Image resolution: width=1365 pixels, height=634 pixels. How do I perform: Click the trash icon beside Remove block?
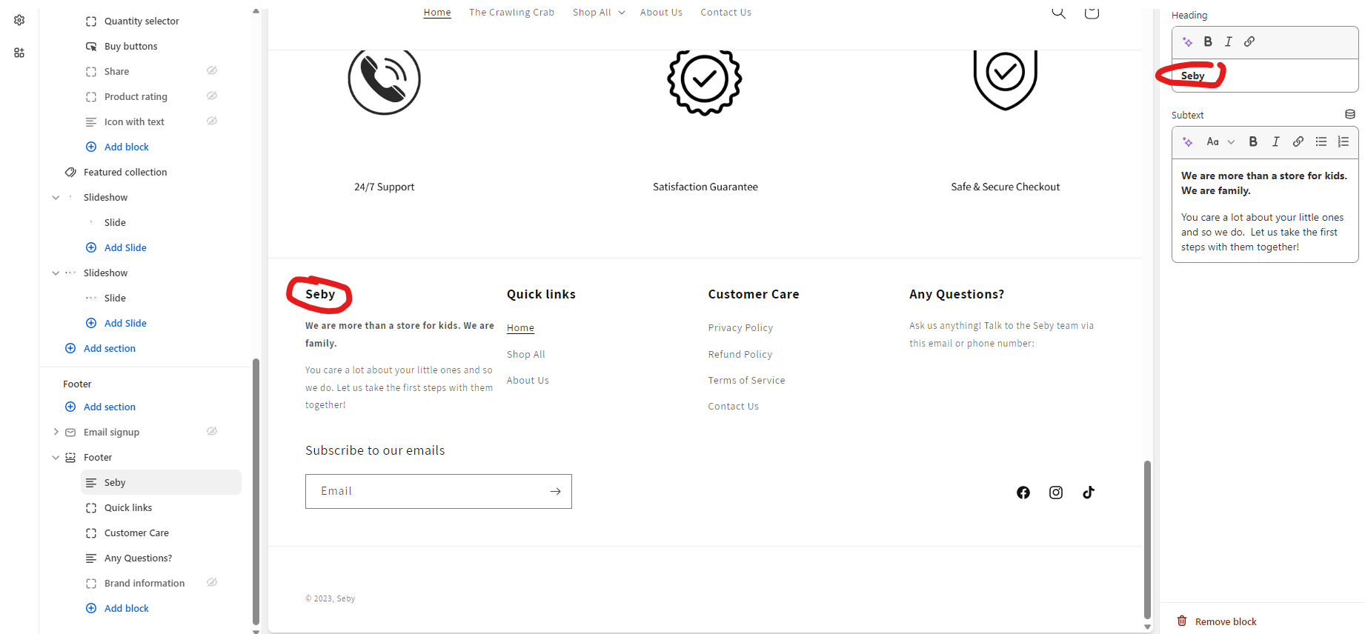(x=1182, y=621)
